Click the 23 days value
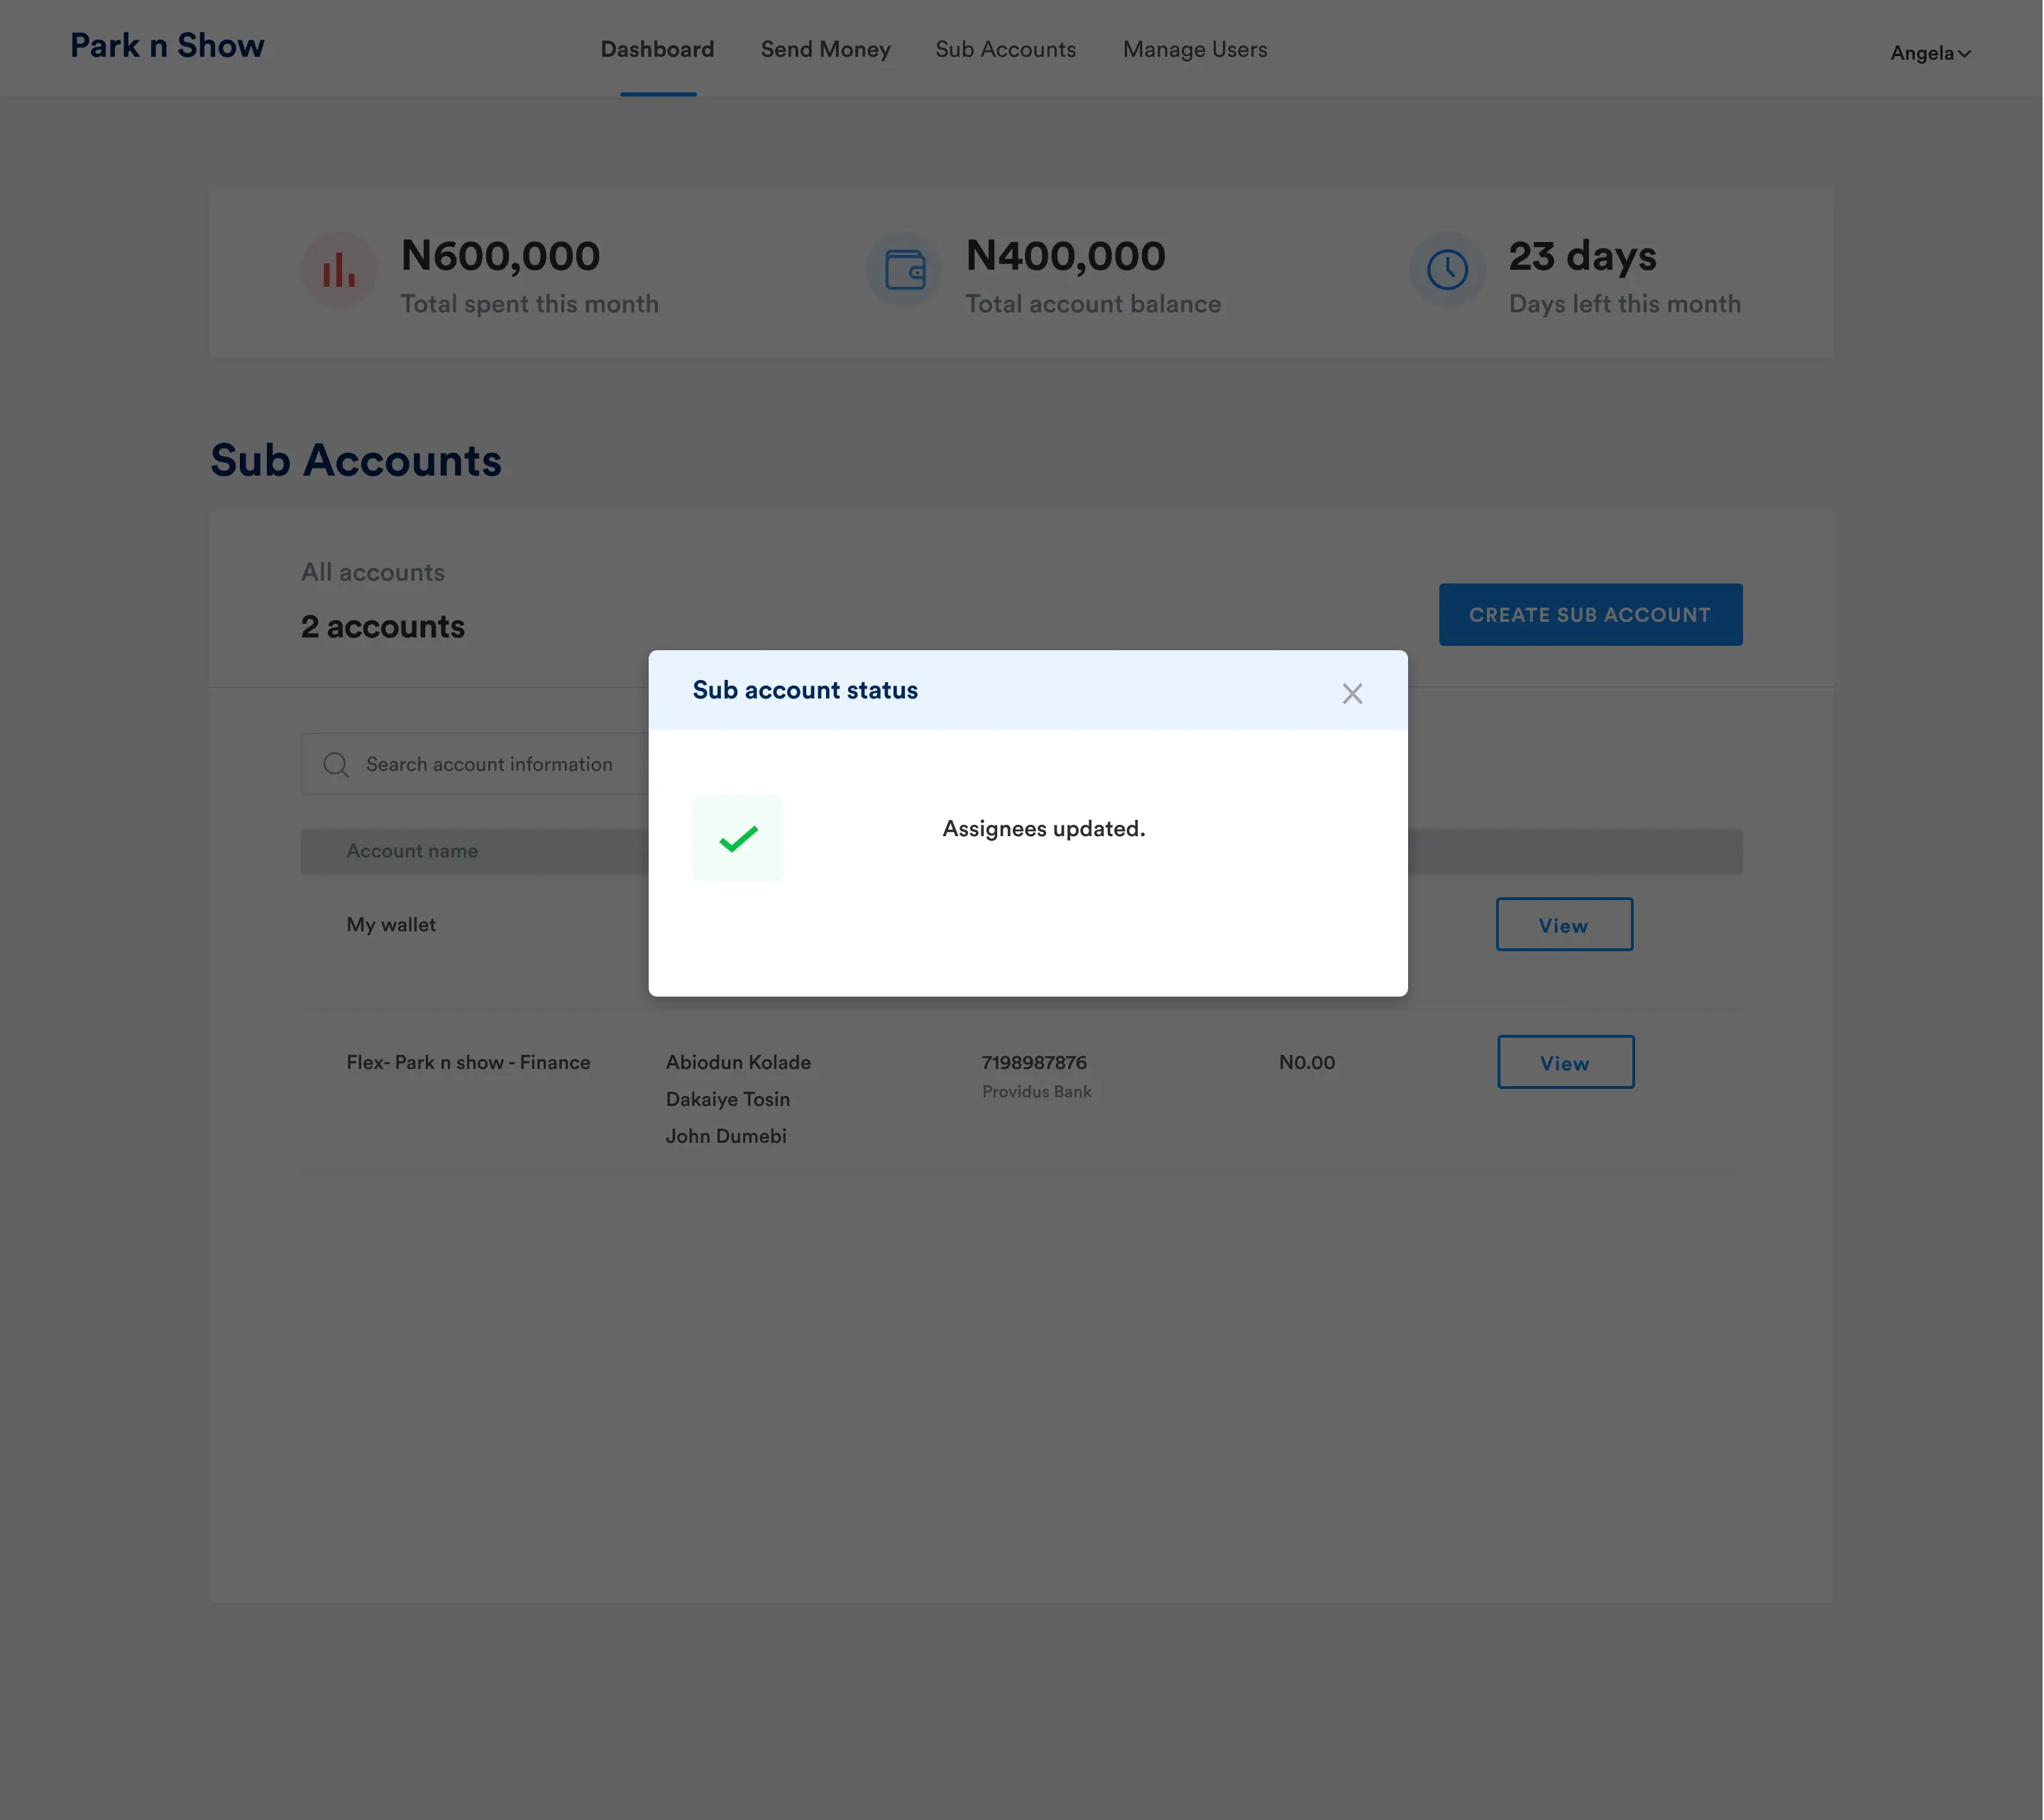Screen dimensions: 2044x1820 [x=1582, y=256]
